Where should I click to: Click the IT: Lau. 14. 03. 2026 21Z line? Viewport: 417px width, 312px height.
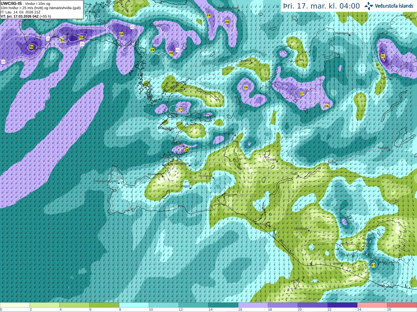pyautogui.click(x=21, y=12)
